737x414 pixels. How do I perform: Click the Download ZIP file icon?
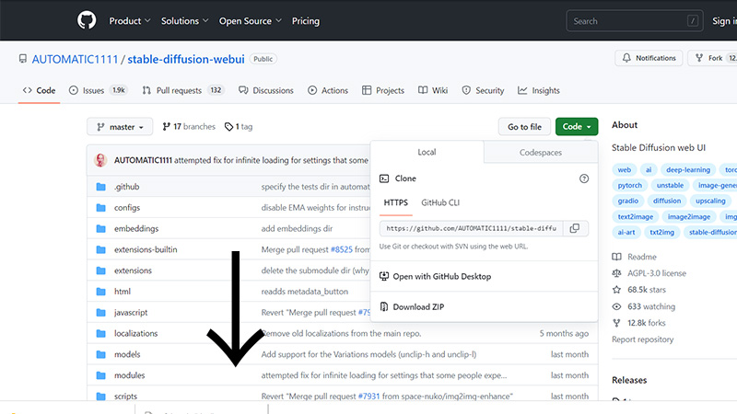coord(384,306)
